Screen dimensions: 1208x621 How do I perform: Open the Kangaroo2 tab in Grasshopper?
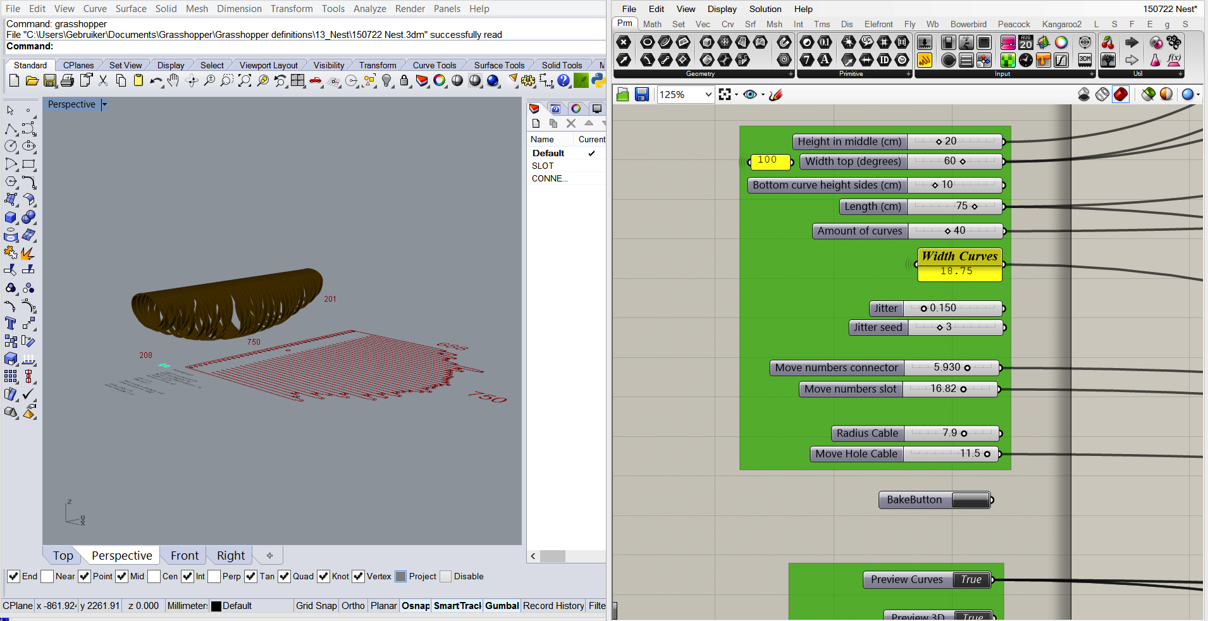1062,24
